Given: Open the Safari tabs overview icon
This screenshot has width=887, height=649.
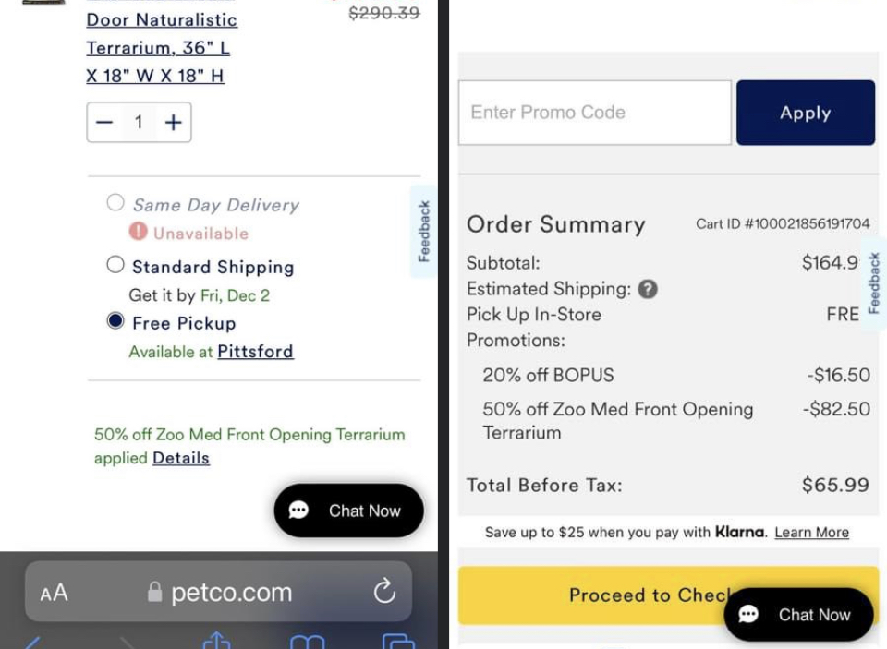Looking at the screenshot, I should click(397, 641).
